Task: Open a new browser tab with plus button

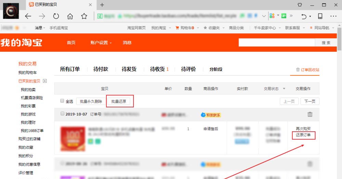Action: pyautogui.click(x=102, y=5)
